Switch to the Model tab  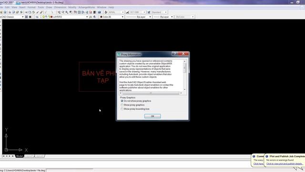coord(20,156)
